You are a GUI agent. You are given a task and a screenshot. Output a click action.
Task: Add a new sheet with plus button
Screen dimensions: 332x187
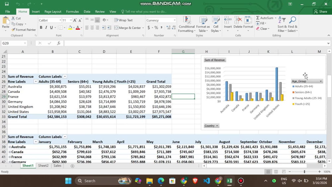click(72, 166)
